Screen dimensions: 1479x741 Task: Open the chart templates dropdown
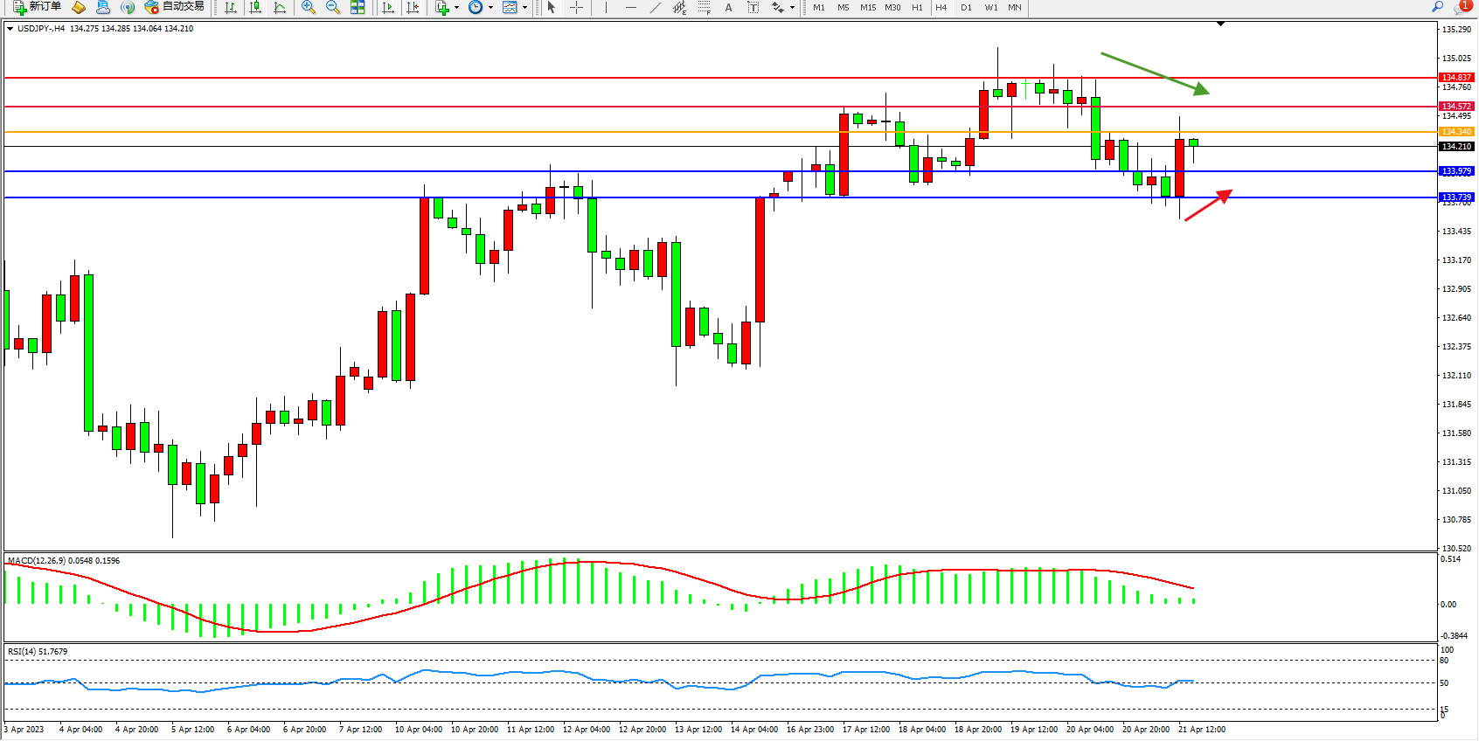[x=515, y=7]
